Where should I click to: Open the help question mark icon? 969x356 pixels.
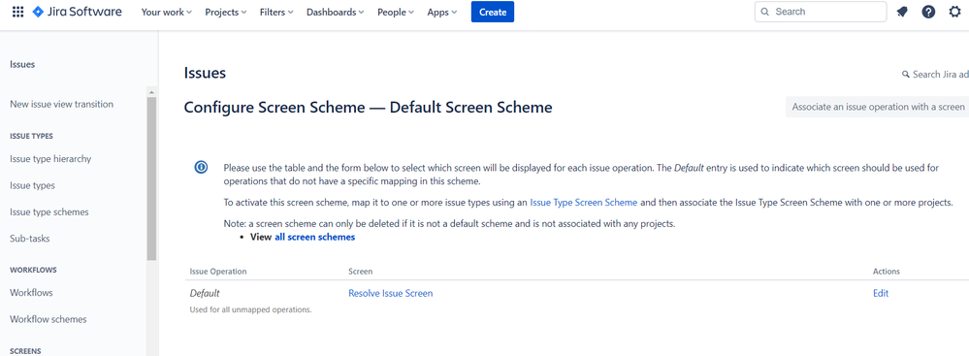(928, 12)
